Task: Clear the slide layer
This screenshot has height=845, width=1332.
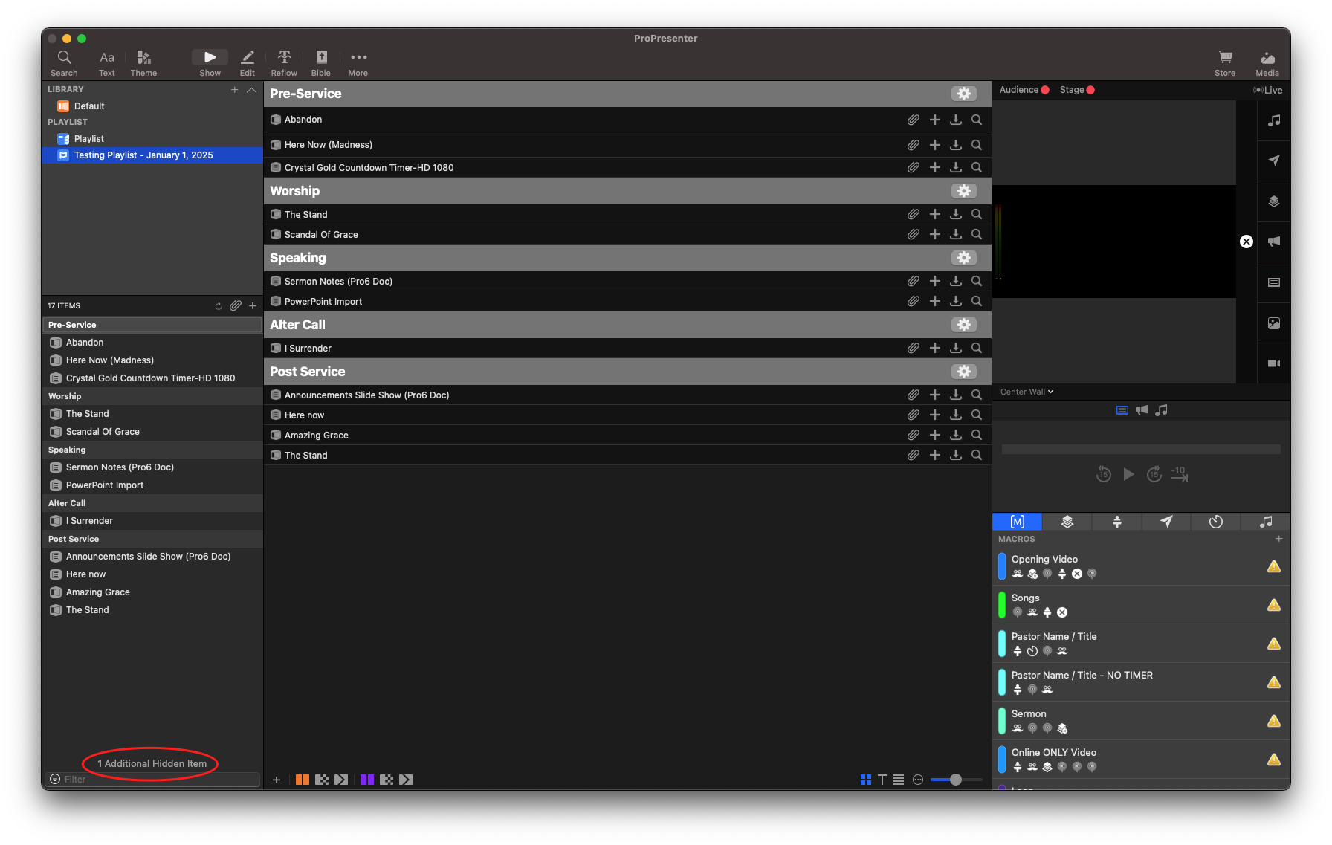Action: click(1274, 282)
